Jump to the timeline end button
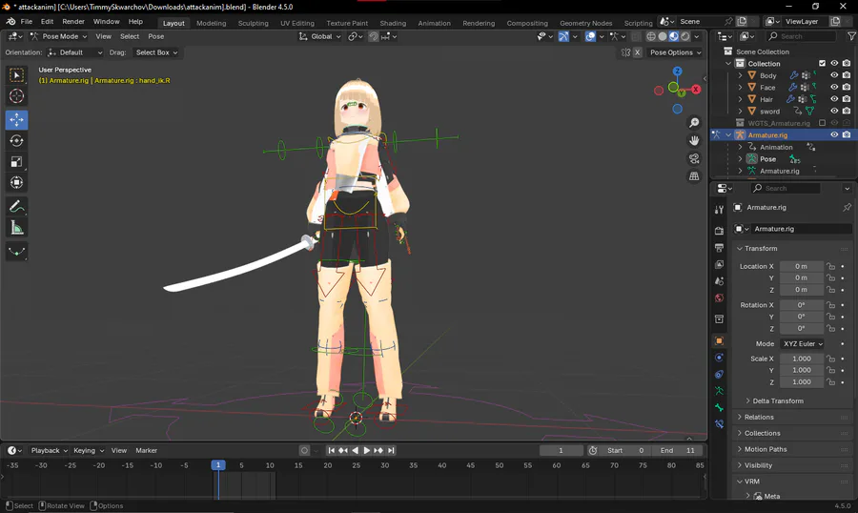 (x=391, y=451)
